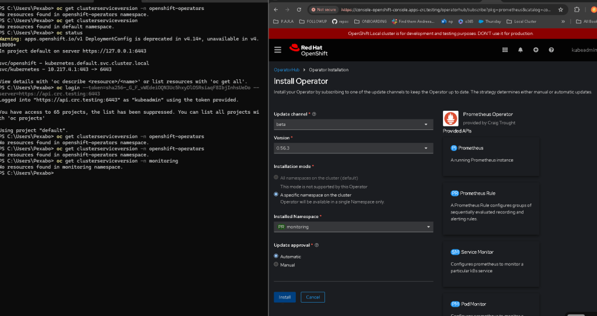Open the ONBOARDING bookmark folder
The width and height of the screenshot is (597, 316).
(x=371, y=22)
